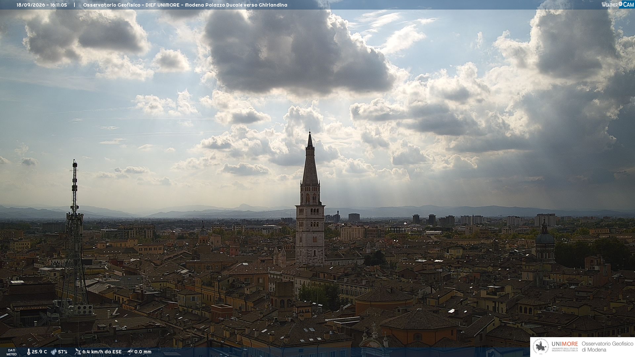The height and width of the screenshot is (357, 635).
Task: Click the lattice radio antenna tower
Action: point(75,238)
